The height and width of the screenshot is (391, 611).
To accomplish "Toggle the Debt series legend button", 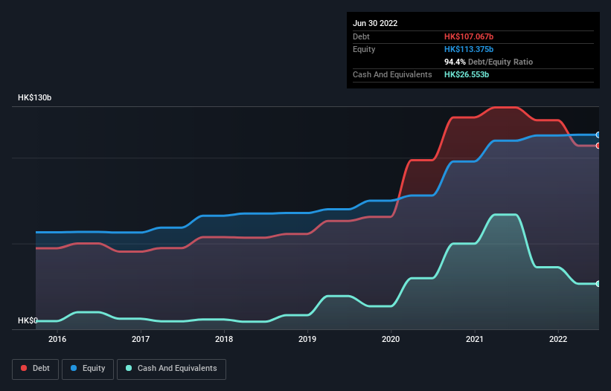I will click(x=35, y=369).
